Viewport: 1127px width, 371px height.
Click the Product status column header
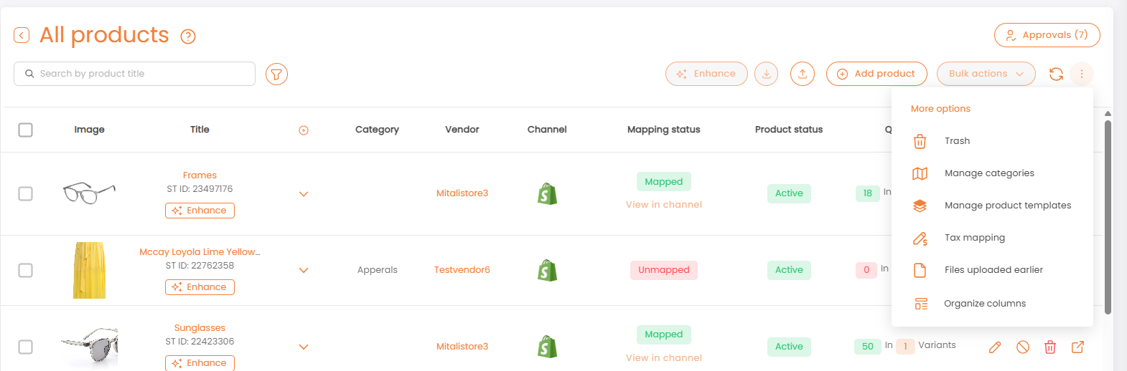[x=789, y=130]
